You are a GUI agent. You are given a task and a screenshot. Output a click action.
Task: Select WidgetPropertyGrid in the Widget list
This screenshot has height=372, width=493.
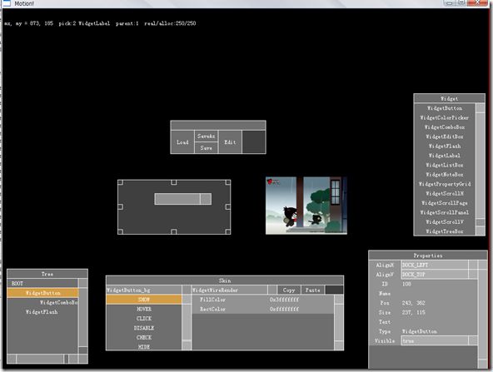click(444, 184)
